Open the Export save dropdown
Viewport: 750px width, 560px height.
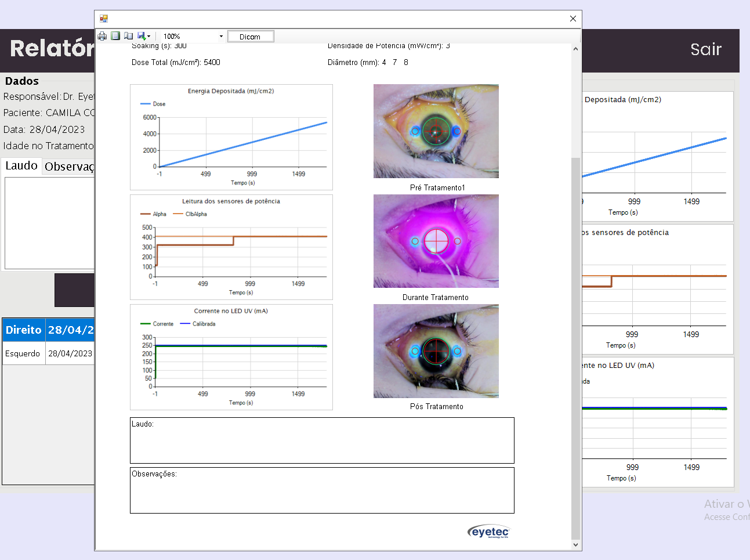(144, 36)
